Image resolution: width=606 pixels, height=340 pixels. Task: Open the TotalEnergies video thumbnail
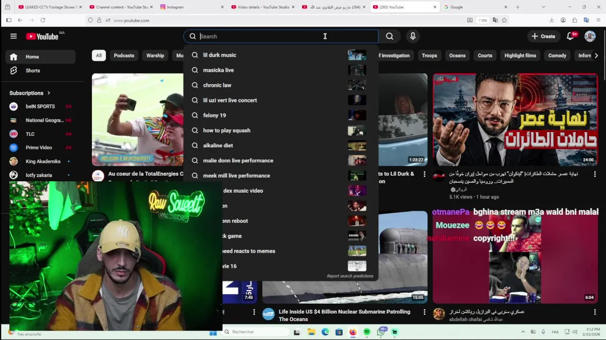click(137, 119)
